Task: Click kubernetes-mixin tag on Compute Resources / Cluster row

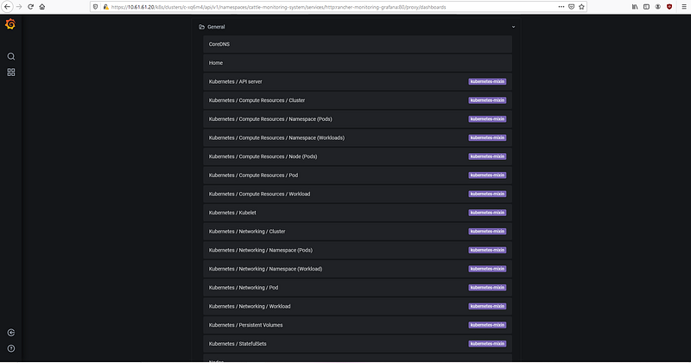Action: [487, 100]
